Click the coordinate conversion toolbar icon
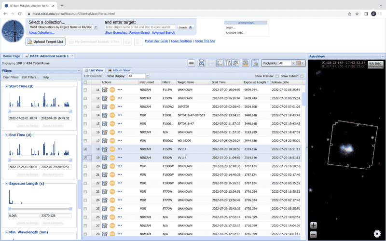The width and height of the screenshot is (386, 241). (x=235, y=63)
